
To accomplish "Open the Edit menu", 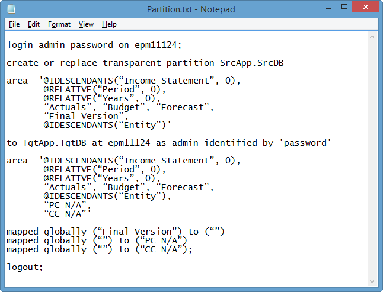I will click(33, 24).
